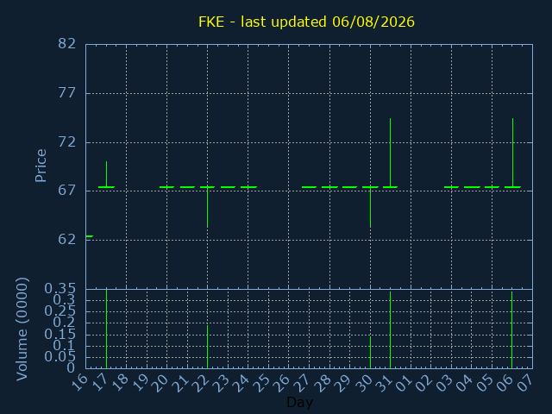This screenshot has height=414, width=552.
Task: Click the price low line on day 22
Action: point(207,207)
